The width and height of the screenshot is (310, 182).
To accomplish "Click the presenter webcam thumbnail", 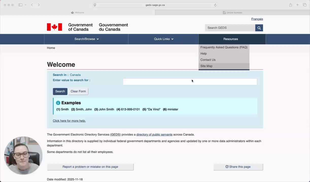I will point(23,155).
